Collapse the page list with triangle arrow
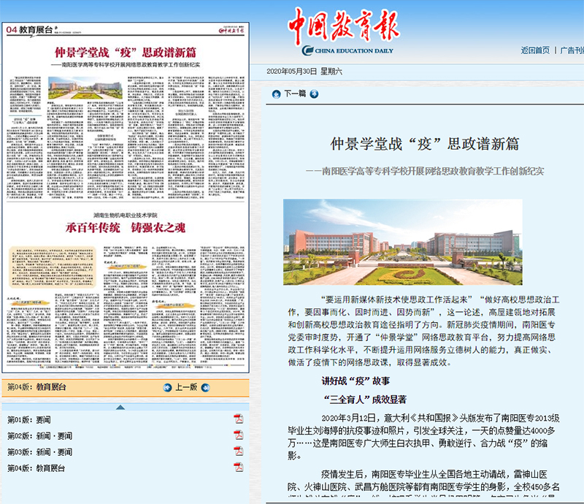The width and height of the screenshot is (584, 504). tap(121, 407)
